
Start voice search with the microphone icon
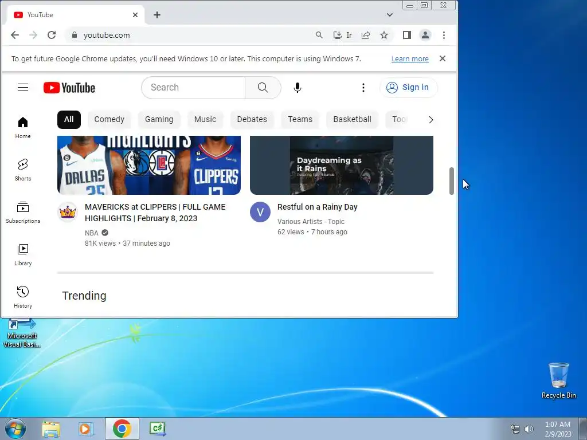click(298, 88)
